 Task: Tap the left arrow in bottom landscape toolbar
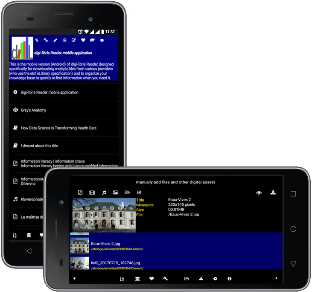[74, 278]
